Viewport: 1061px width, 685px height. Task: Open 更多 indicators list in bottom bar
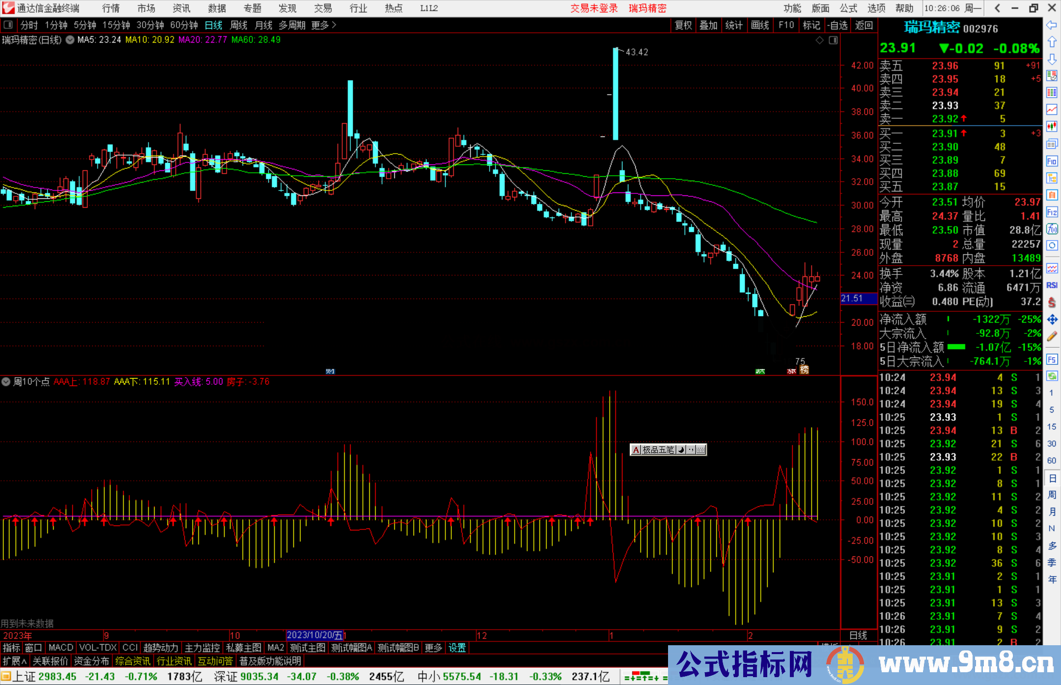[433, 648]
